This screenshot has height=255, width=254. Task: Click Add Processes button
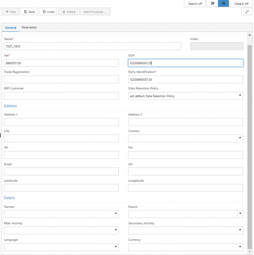click(95, 12)
